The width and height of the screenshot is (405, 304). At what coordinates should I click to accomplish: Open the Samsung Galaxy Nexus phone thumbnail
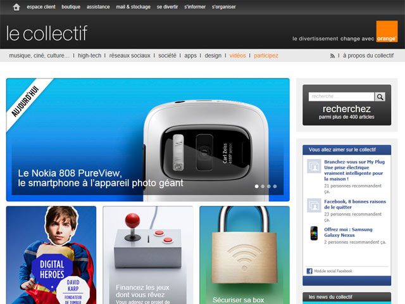(x=314, y=233)
